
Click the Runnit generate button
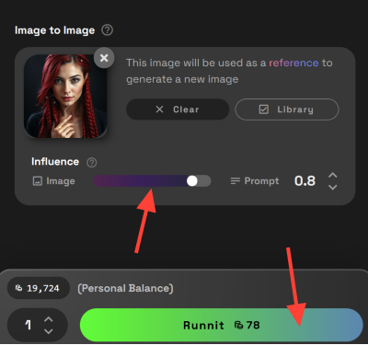(x=221, y=325)
